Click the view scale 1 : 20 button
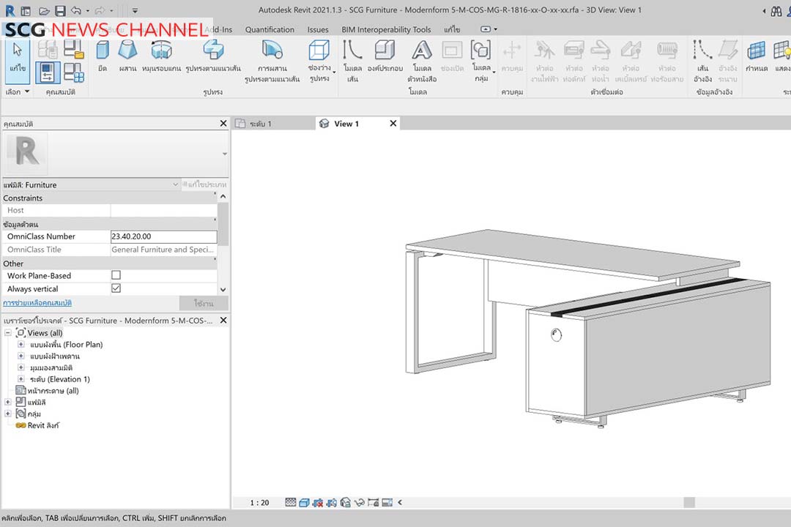The image size is (791, 527). pos(259,503)
